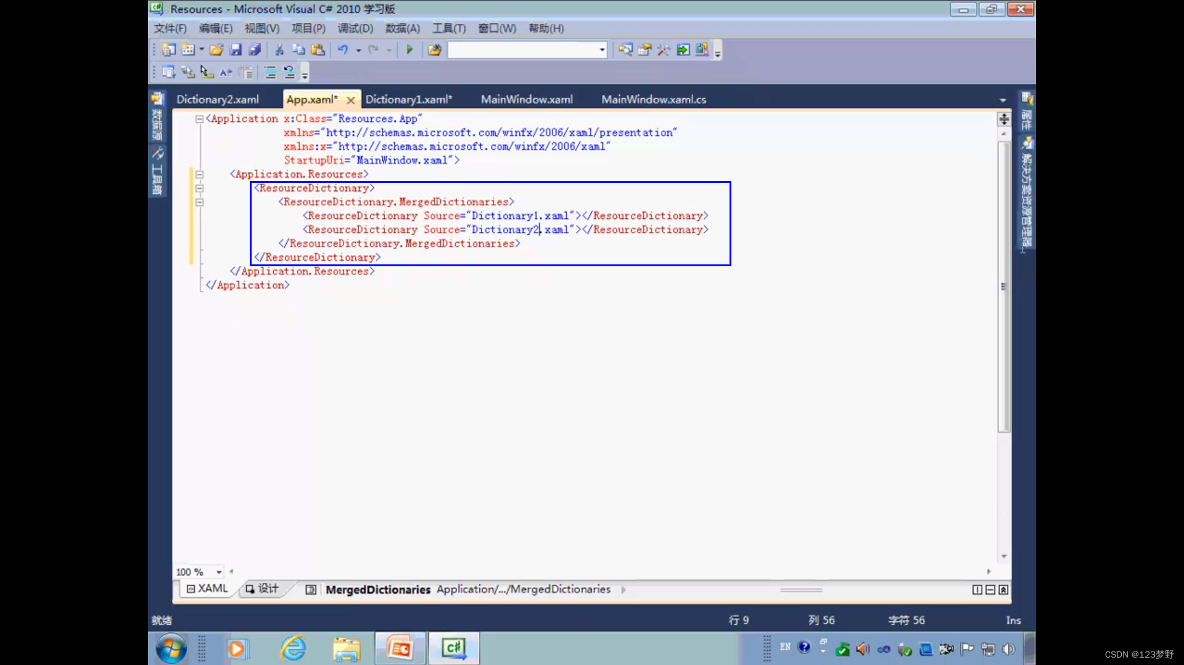Click the Extension Manager toolbar icon
Image resolution: width=1184 pixels, height=665 pixels.
pos(702,50)
